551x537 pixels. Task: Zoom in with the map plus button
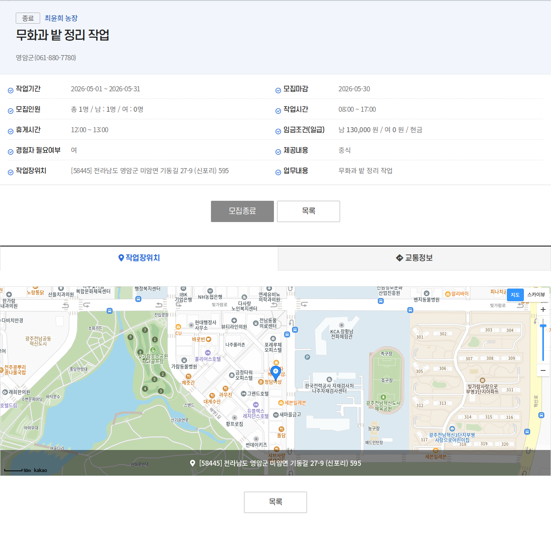point(543,309)
